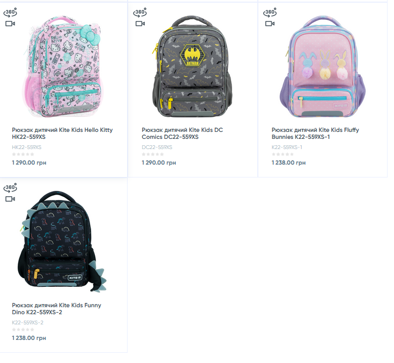Open Kite Kids Fluffy Bunnies K22-559XS-1 title link
This screenshot has width=394, height=363.
[315, 134]
